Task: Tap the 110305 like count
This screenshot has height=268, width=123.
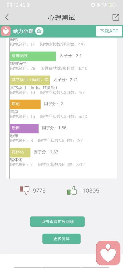Action: (90, 191)
